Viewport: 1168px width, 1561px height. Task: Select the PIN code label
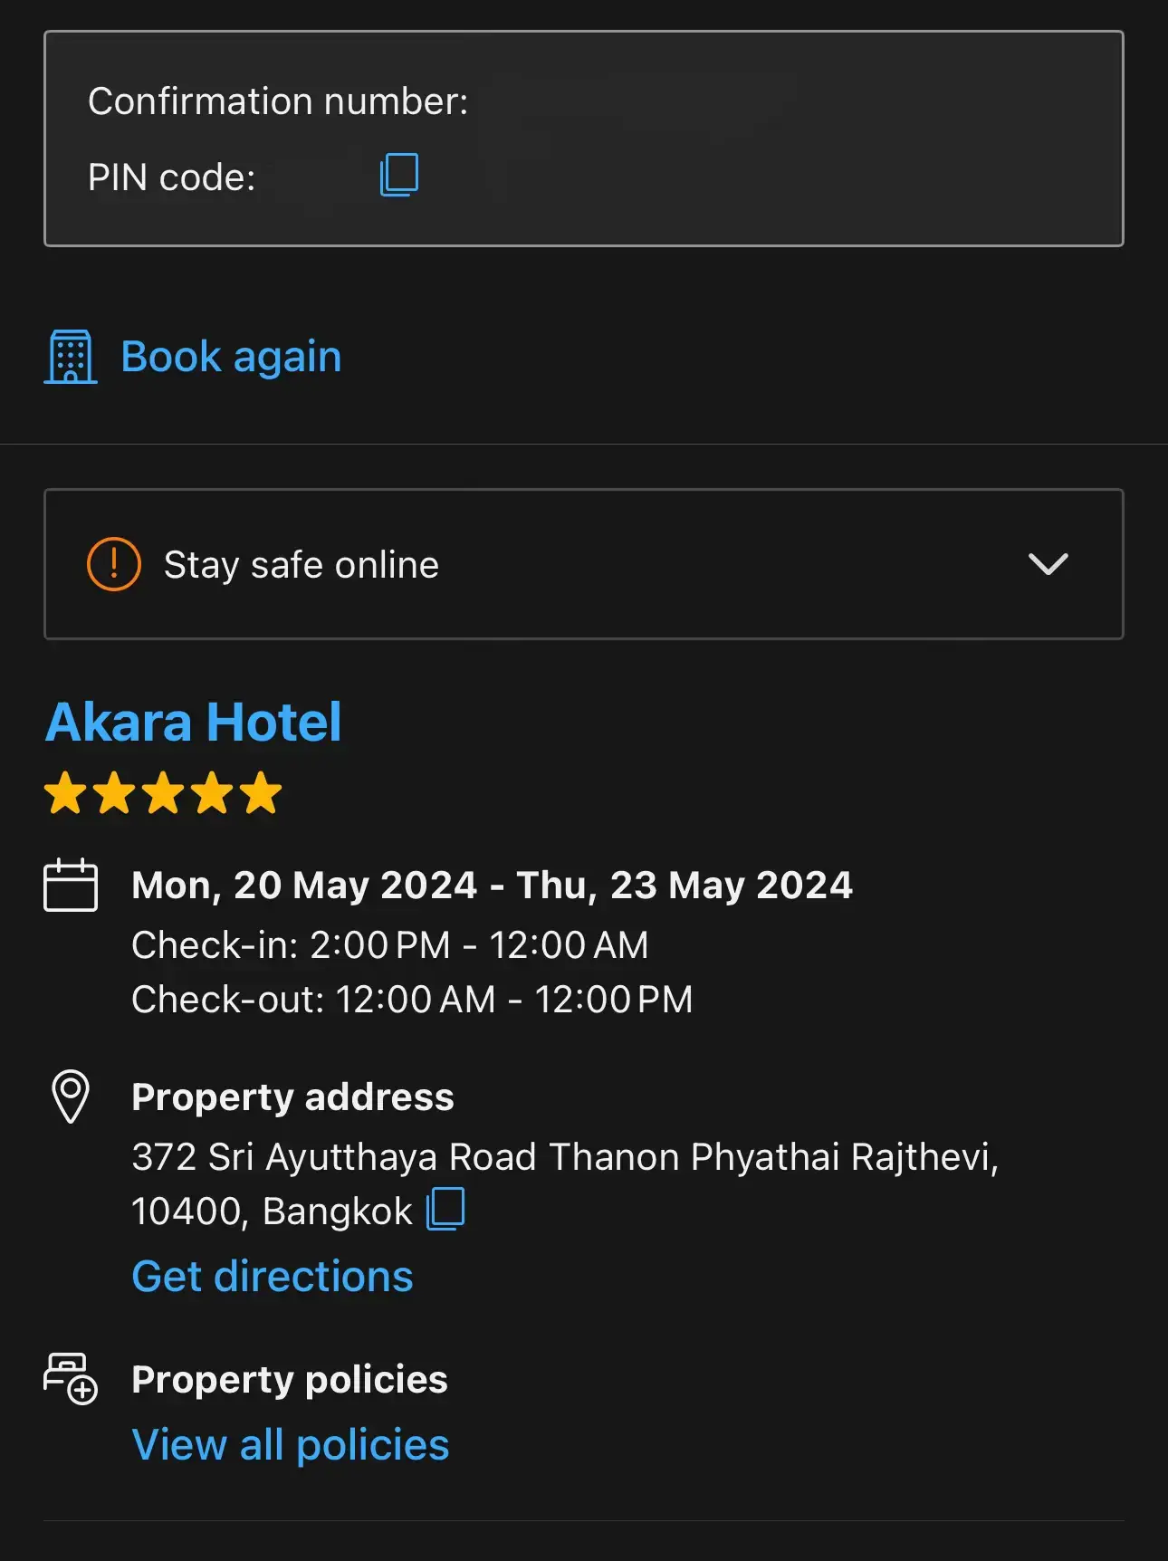click(172, 177)
